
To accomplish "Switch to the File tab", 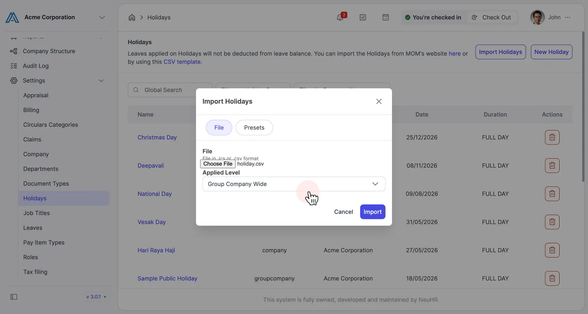I will coord(219,128).
